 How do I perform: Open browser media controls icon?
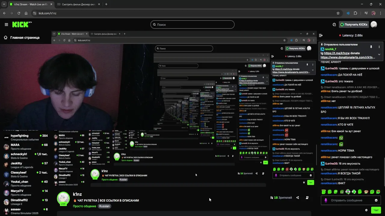point(366,13)
